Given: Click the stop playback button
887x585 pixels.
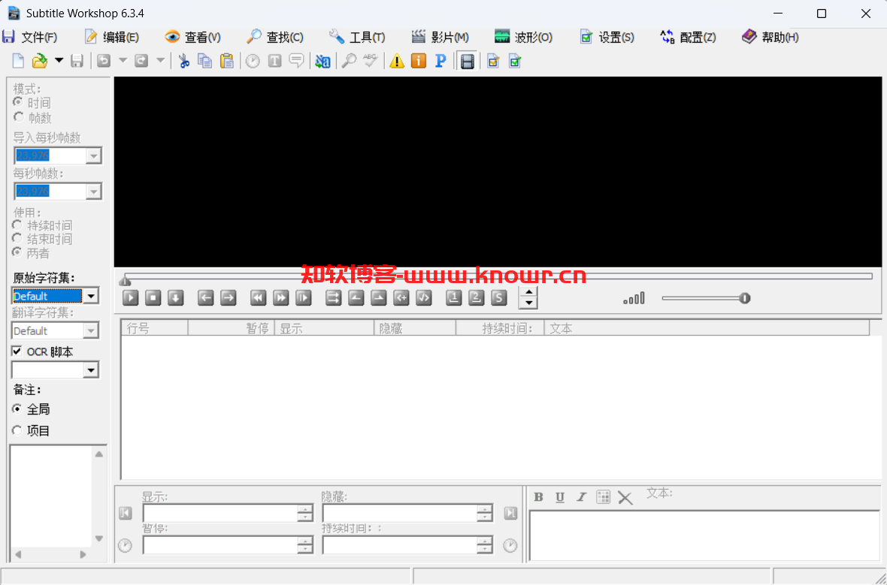Looking at the screenshot, I should click(x=153, y=297).
